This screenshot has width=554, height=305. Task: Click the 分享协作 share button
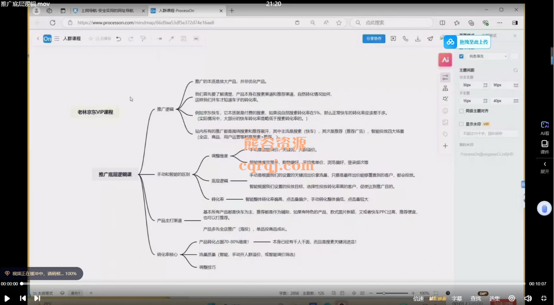(374, 38)
